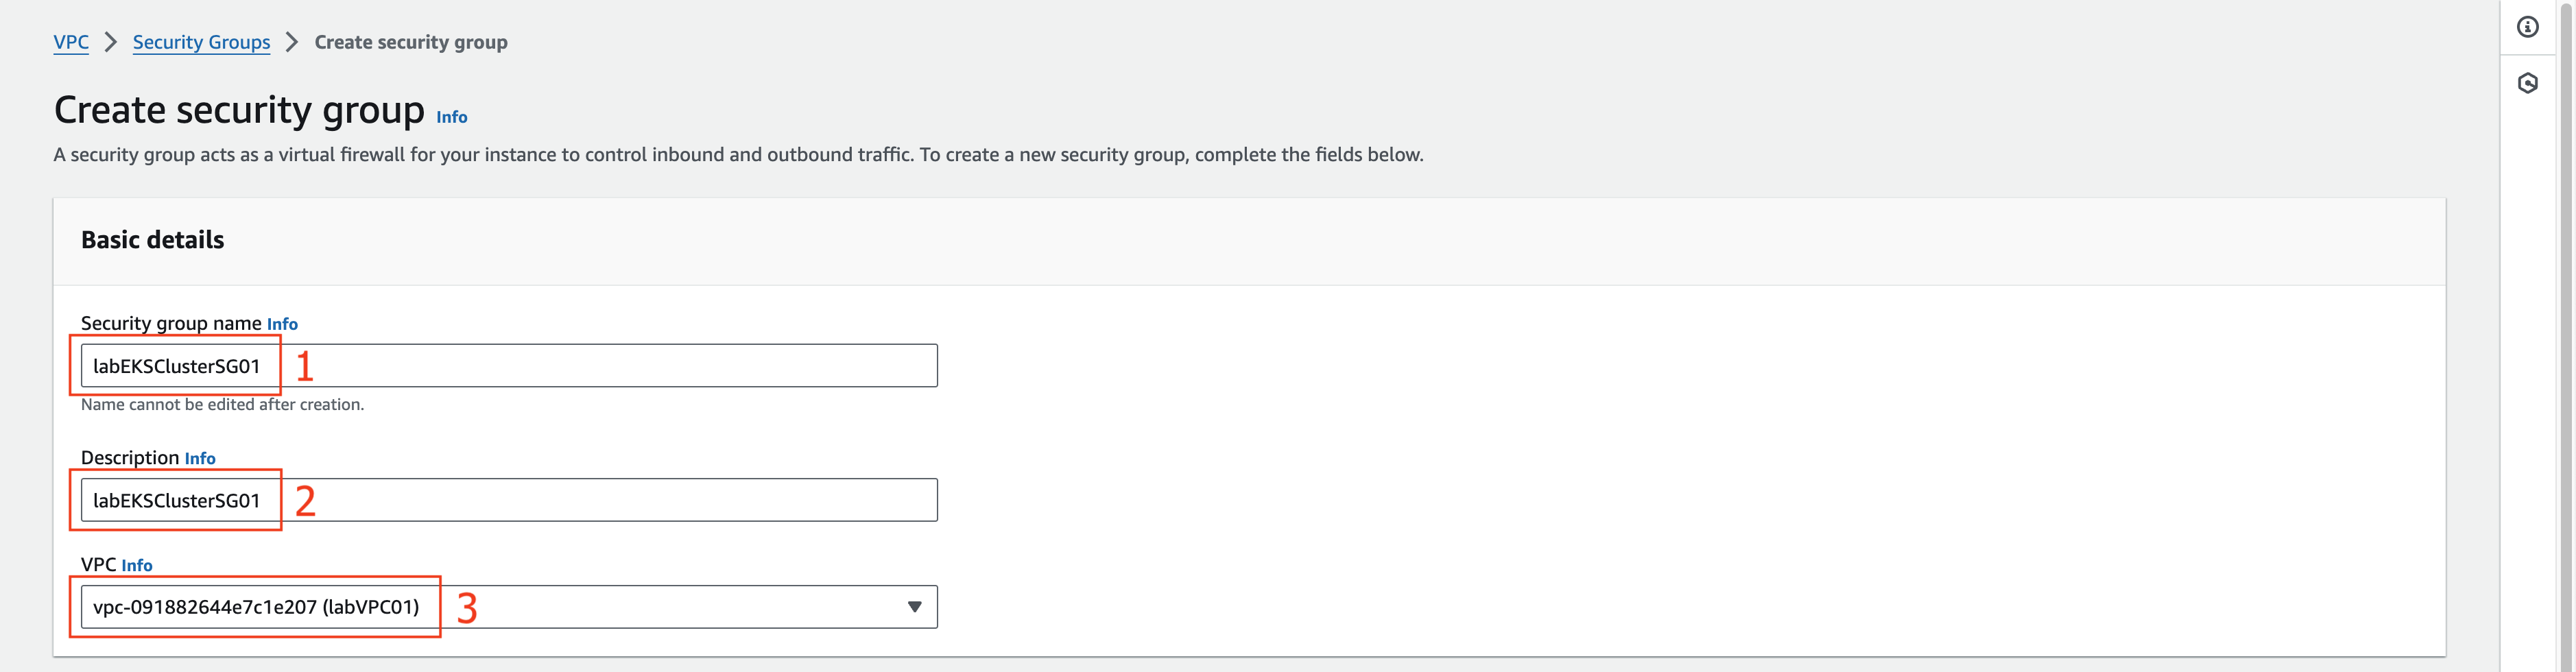Navigate to Security Groups breadcrumb
Screen dimensions: 2576x672
pos(201,42)
